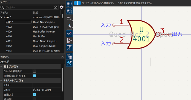Enable the 斜体字 checkbox
The height and width of the screenshot is (100, 191).
click(34, 99)
